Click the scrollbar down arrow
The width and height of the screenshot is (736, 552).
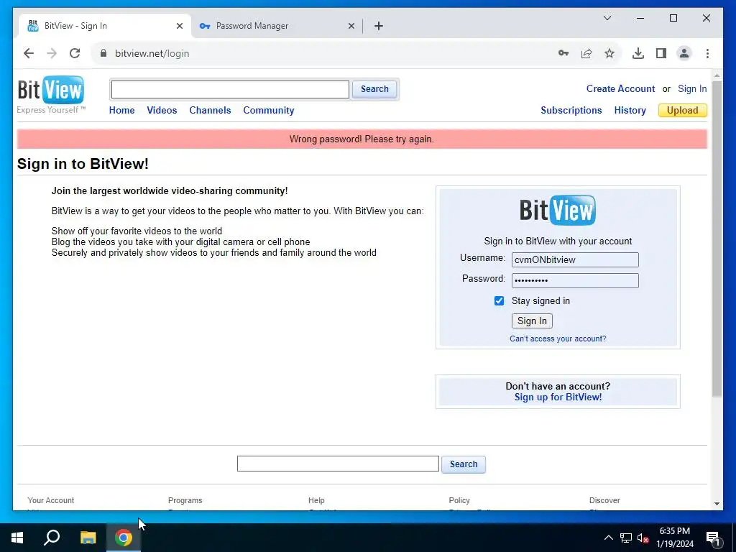tap(717, 504)
